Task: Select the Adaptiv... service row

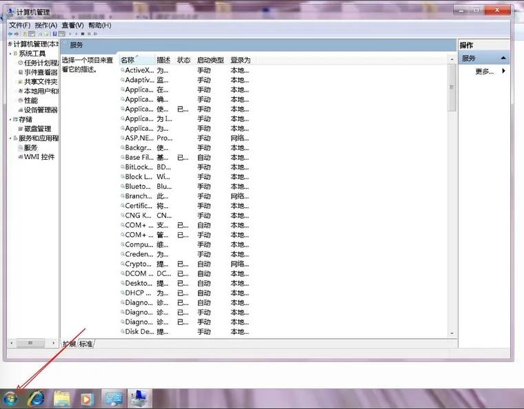Action: 185,80
